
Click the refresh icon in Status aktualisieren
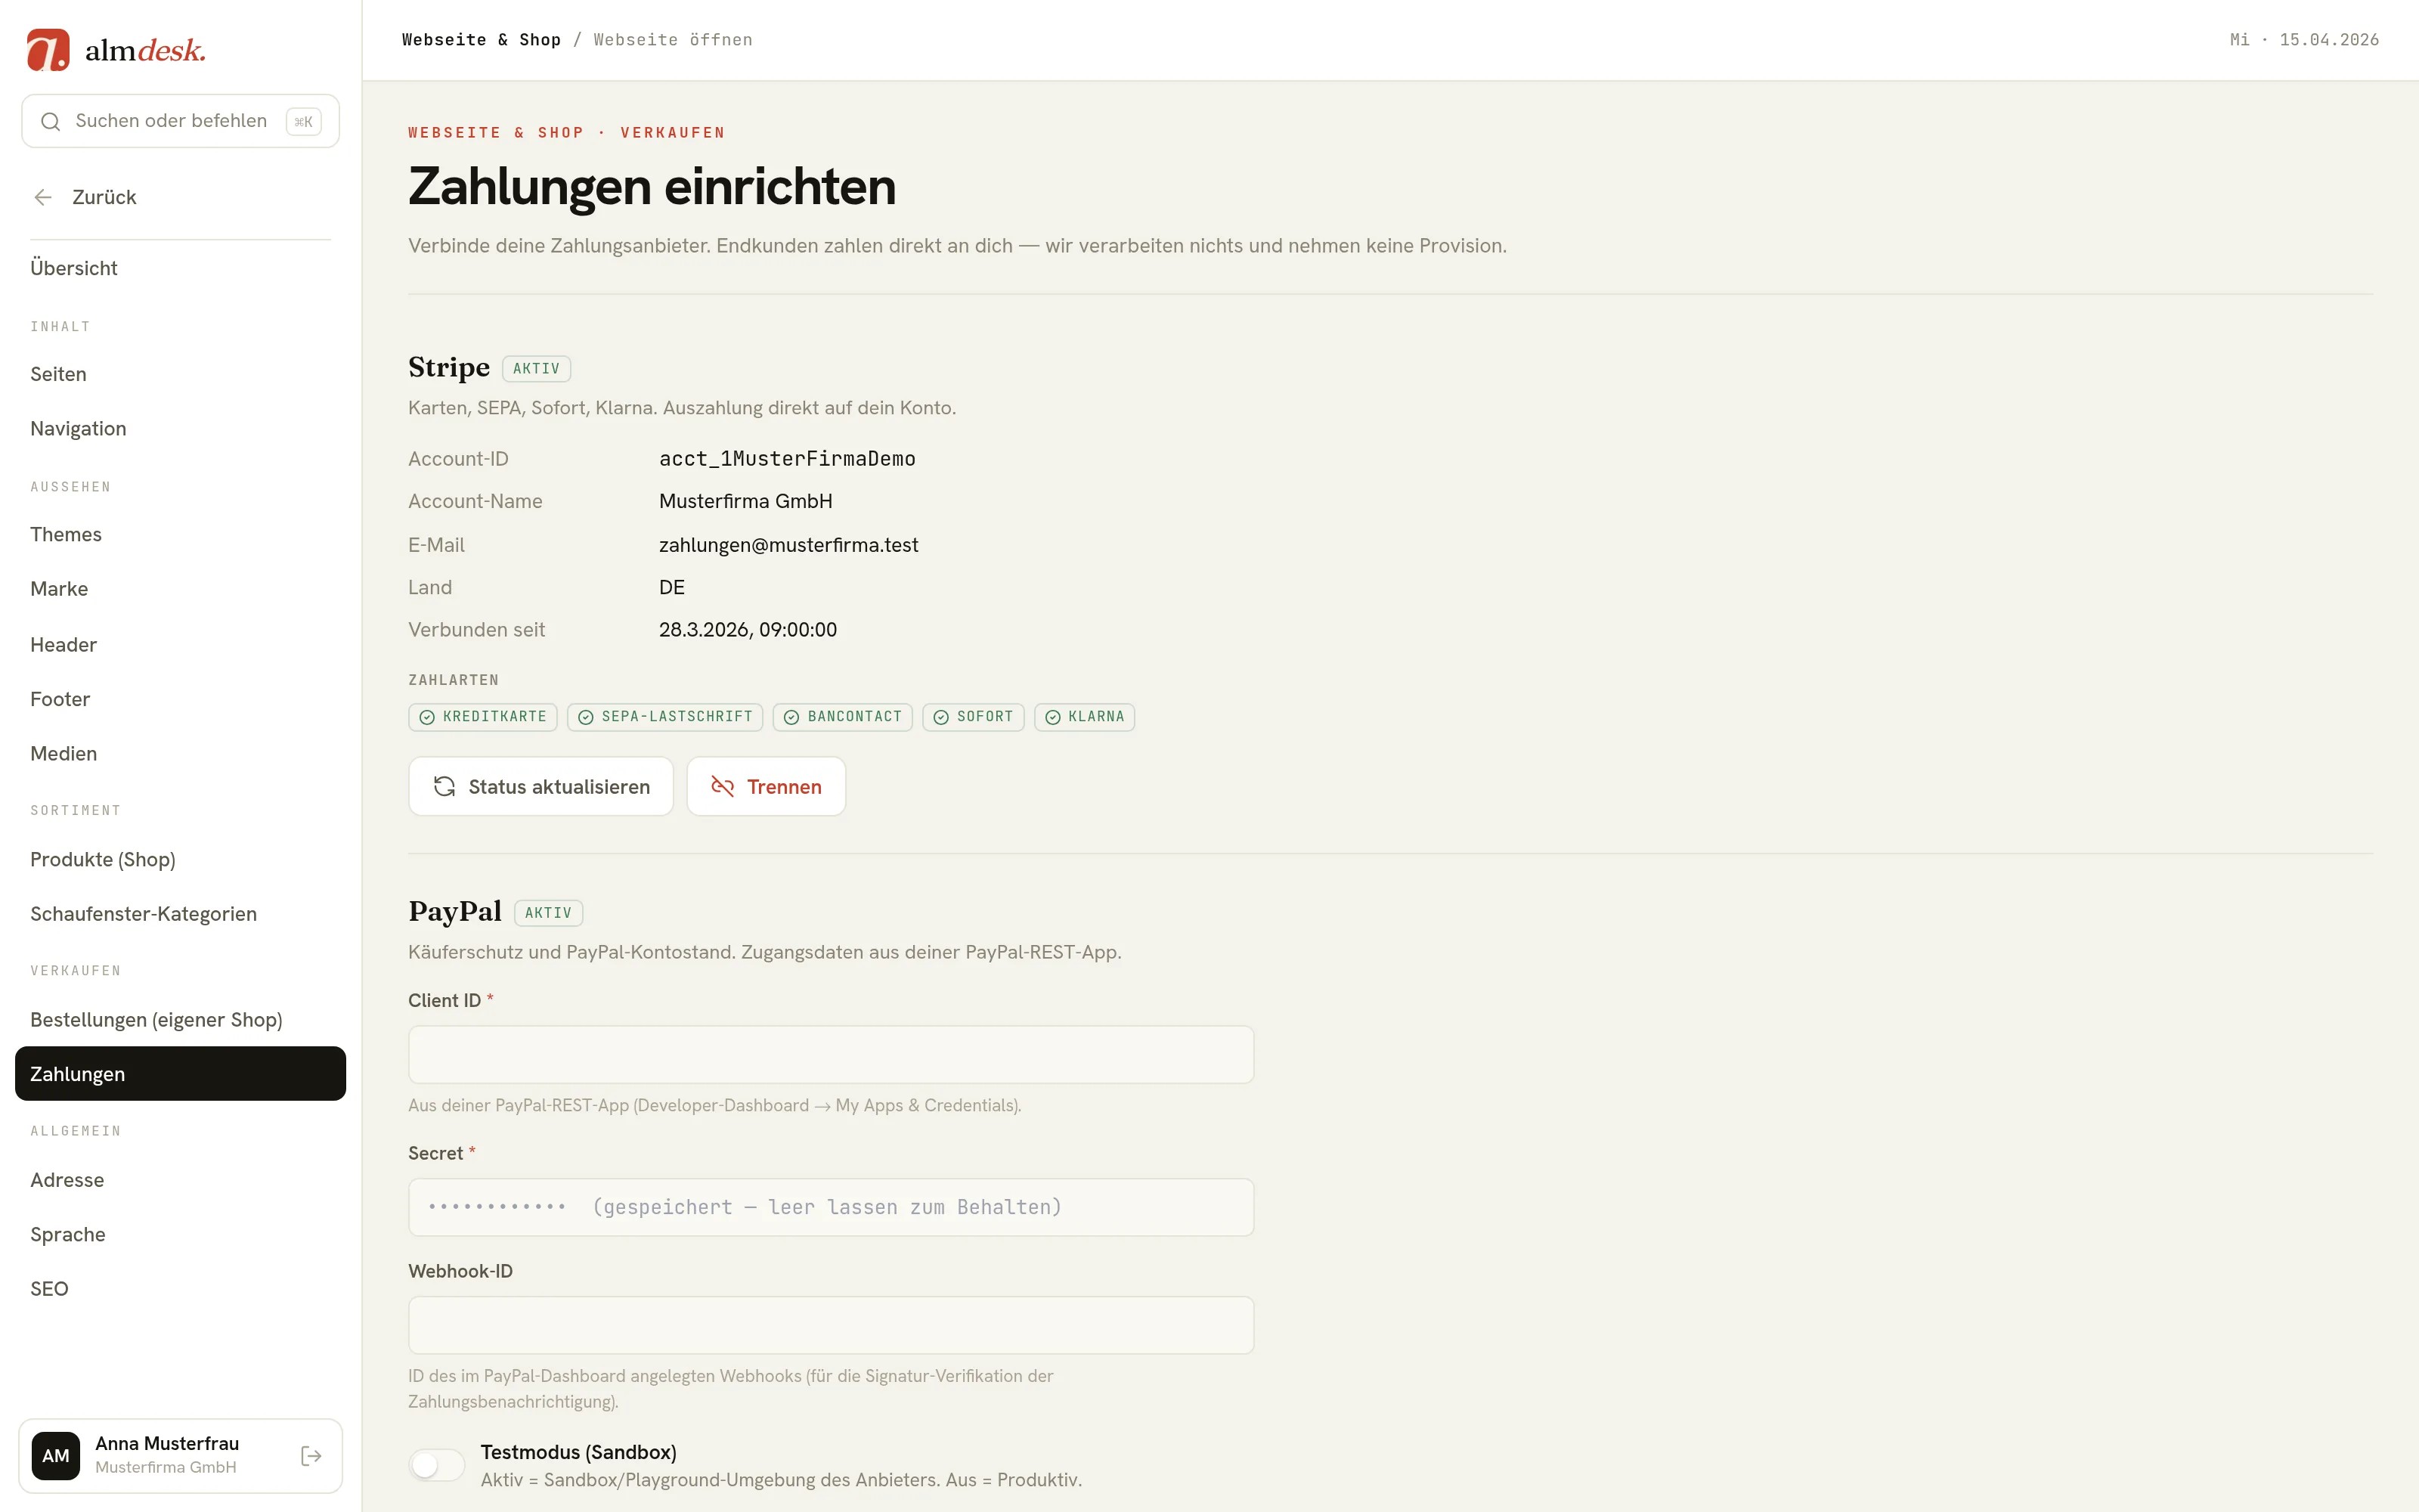point(444,787)
